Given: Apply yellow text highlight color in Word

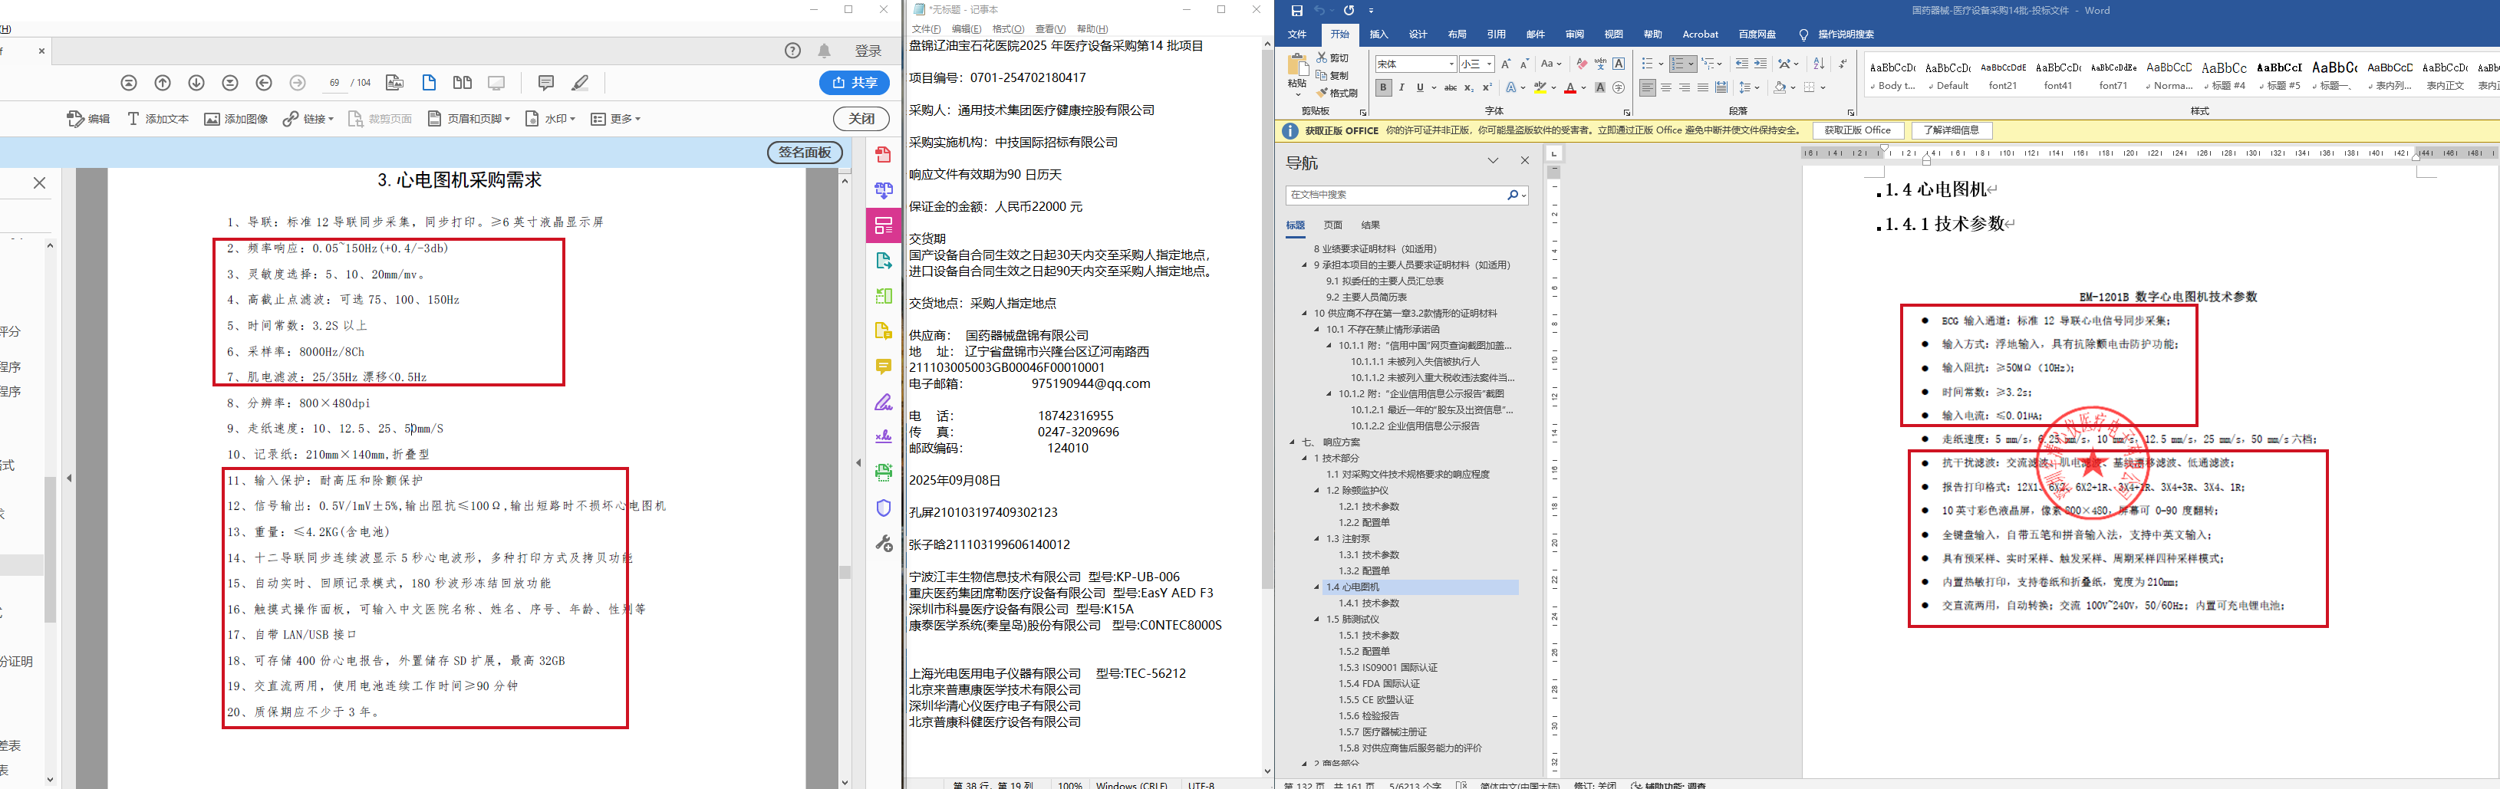Looking at the screenshot, I should point(1540,88).
